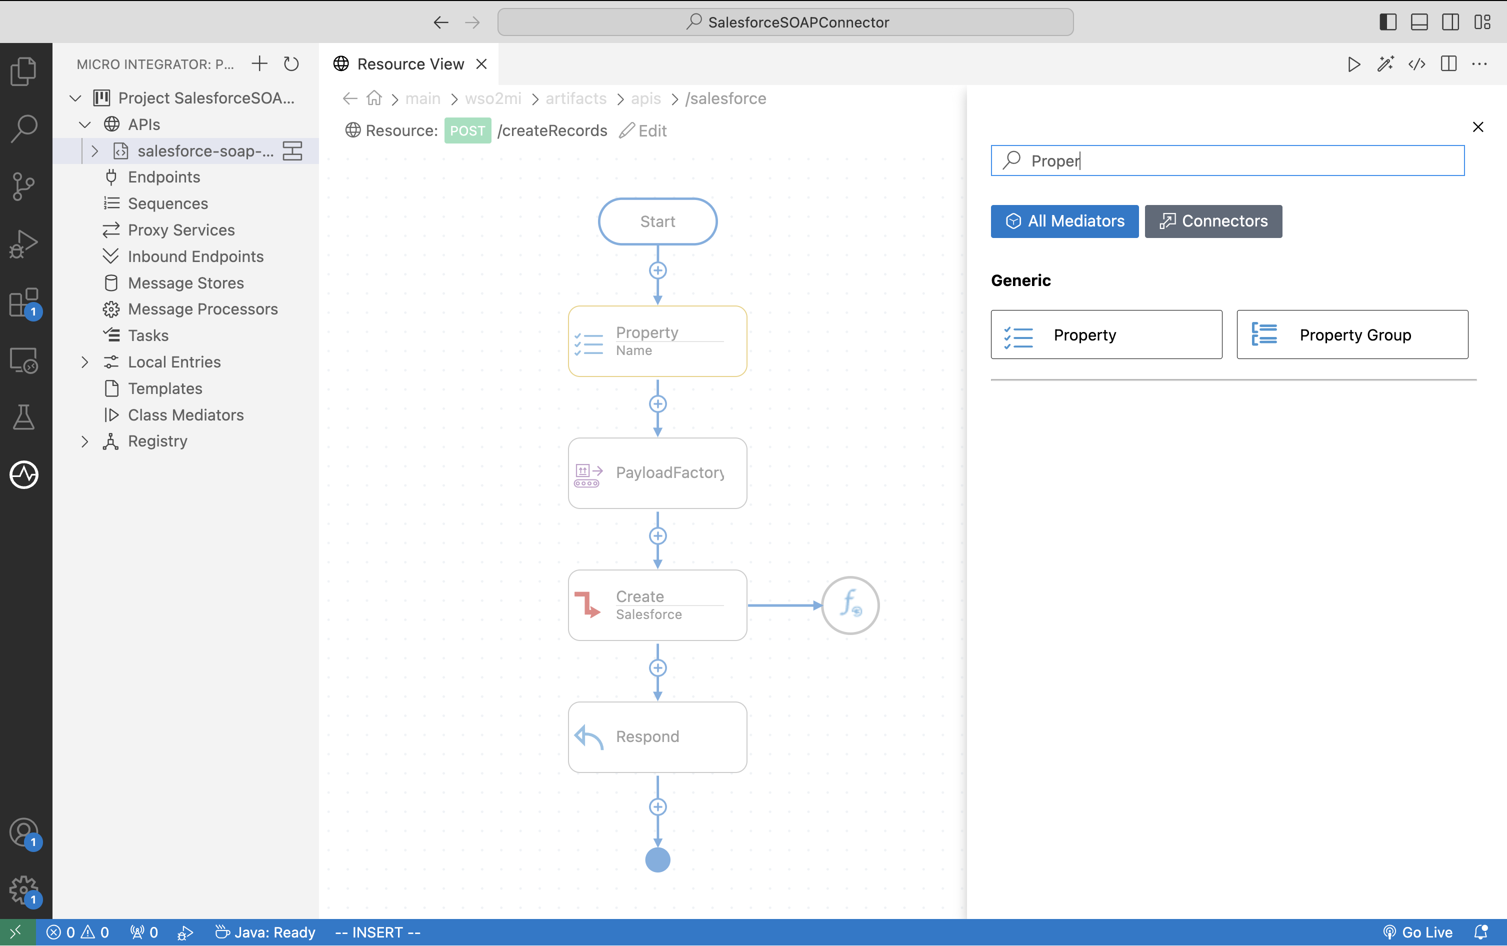Screen dimensions: 1507x946
Task: Open Templates in project explorer
Action: point(165,388)
